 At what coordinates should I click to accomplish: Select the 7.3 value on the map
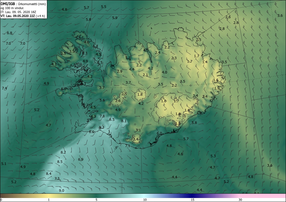[57, 179]
